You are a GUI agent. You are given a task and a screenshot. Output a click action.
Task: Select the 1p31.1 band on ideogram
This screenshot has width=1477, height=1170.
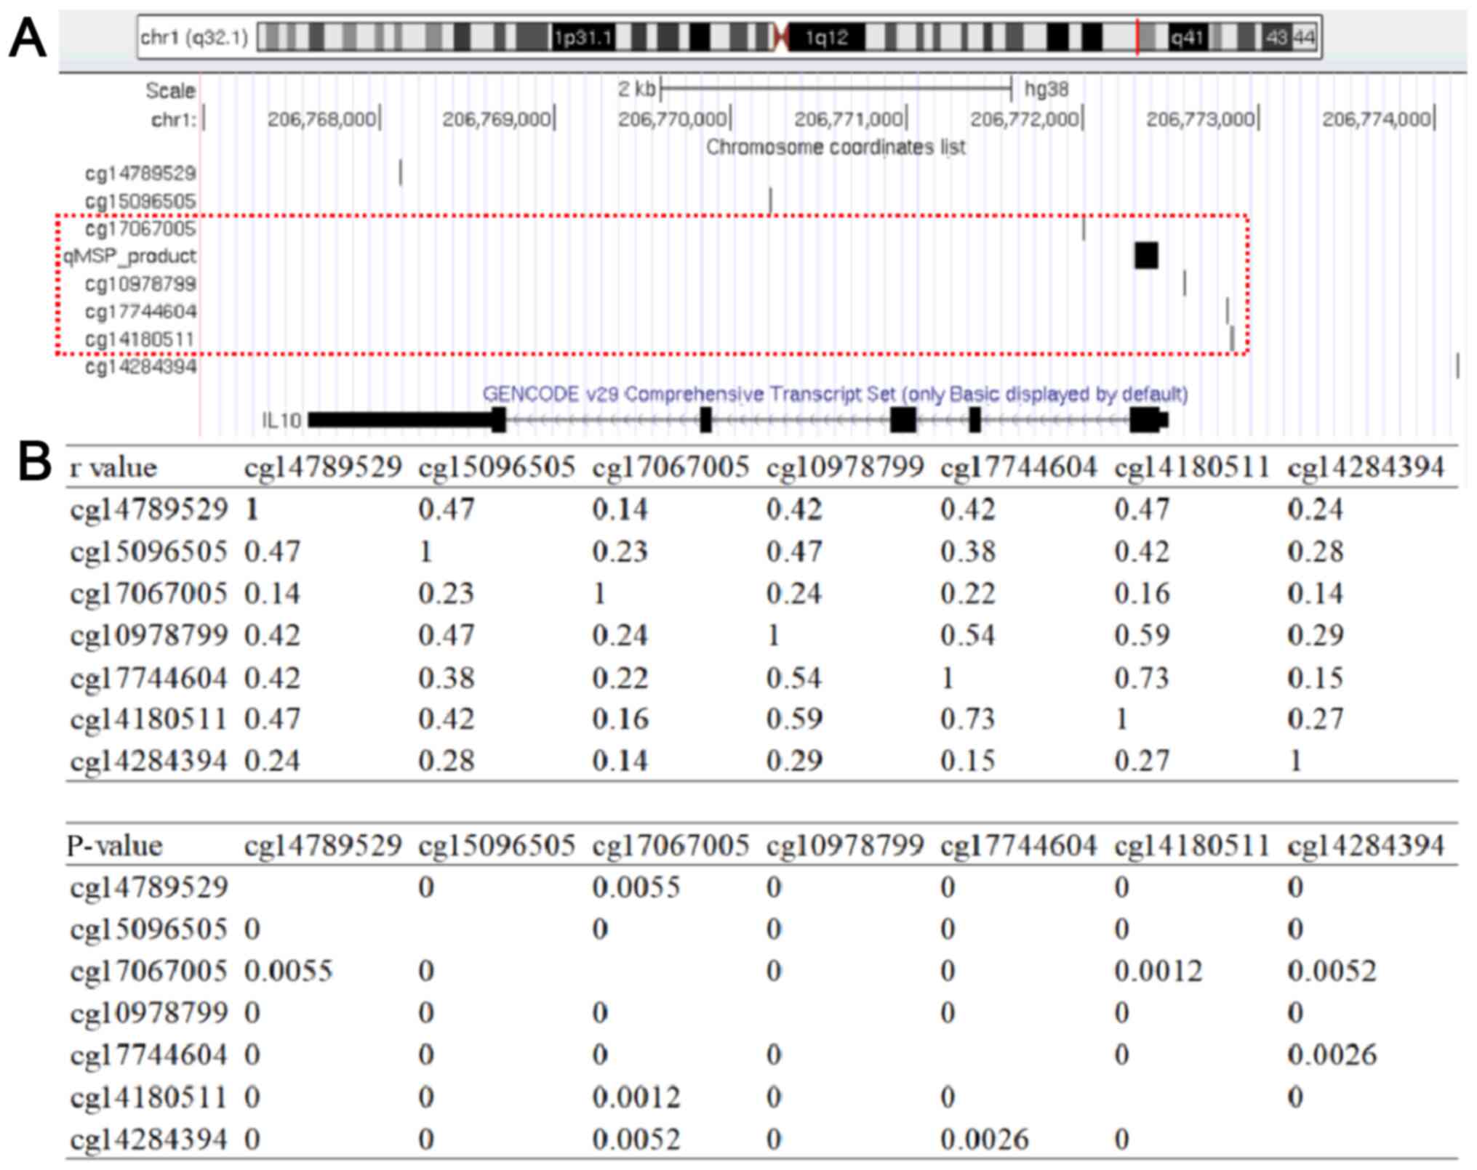tap(583, 37)
